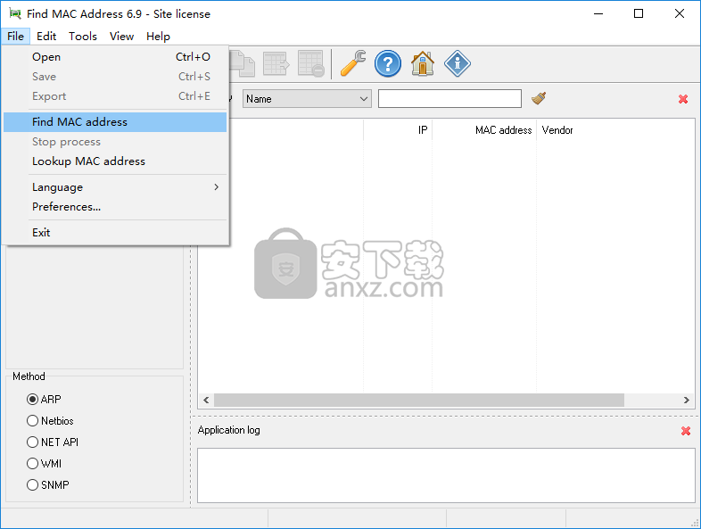Select the ARP method
This screenshot has width=701, height=529.
pyautogui.click(x=44, y=399)
